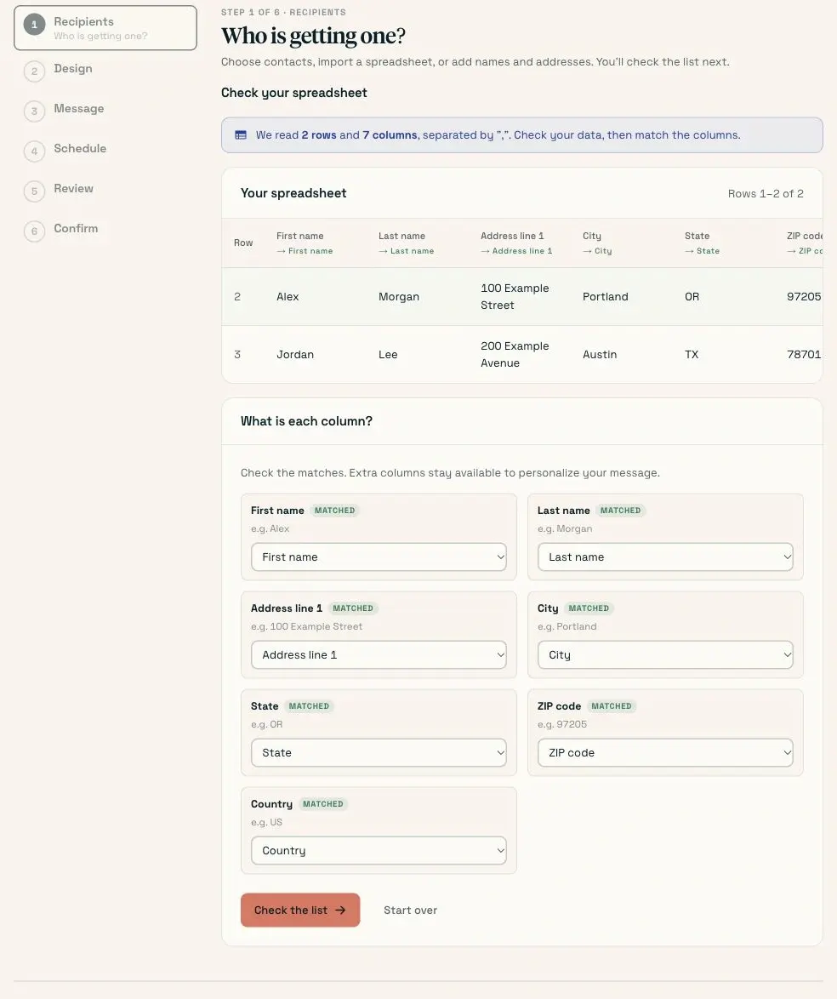Open the Last name column dropdown
Image resolution: width=837 pixels, height=999 pixels.
(x=665, y=557)
